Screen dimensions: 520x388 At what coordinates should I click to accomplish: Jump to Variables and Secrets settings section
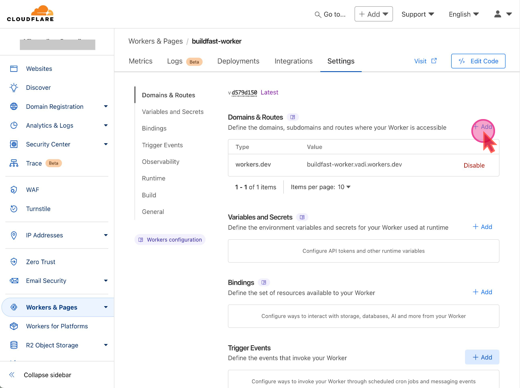pos(173,112)
